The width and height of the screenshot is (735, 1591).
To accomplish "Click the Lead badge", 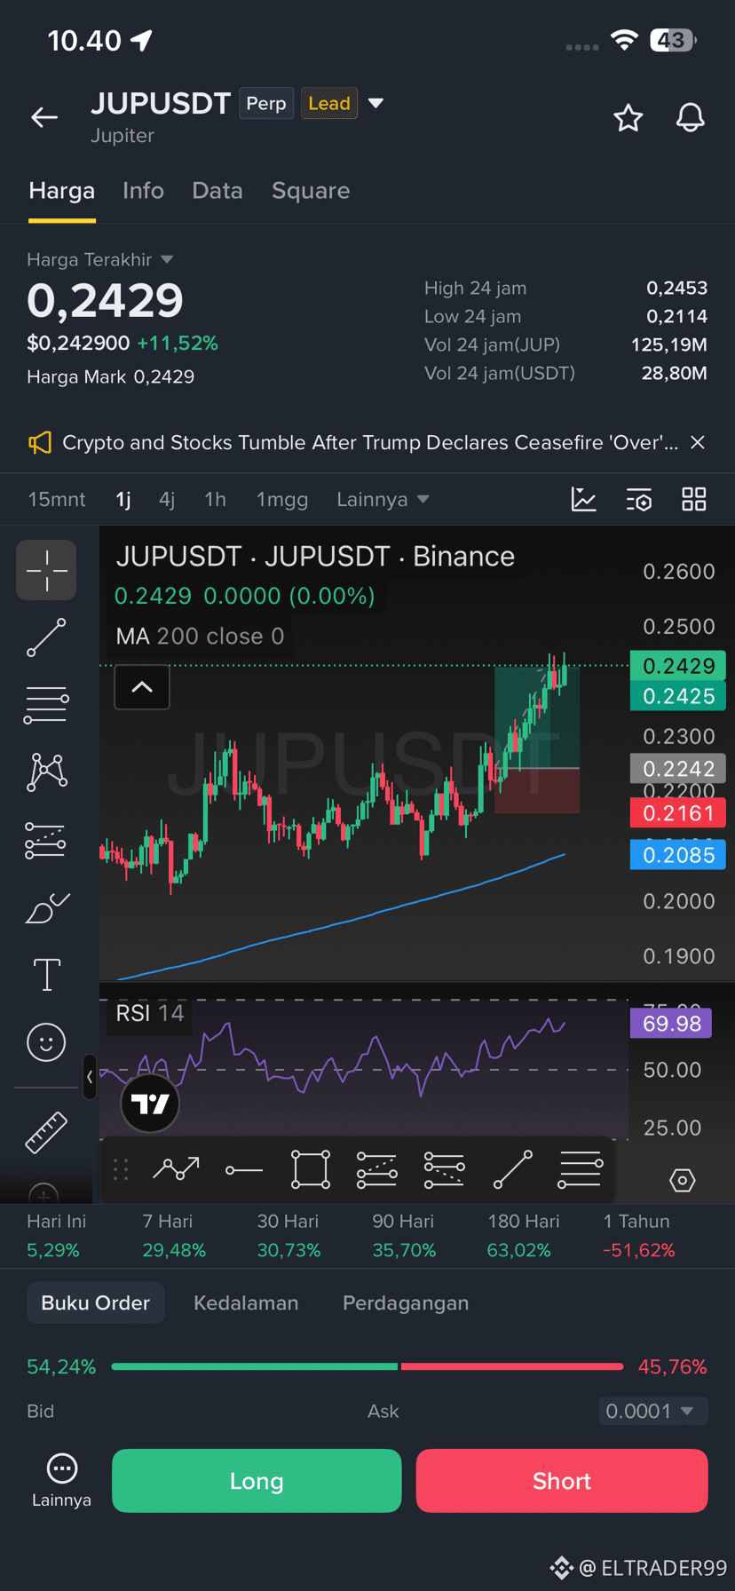I will click(x=329, y=103).
